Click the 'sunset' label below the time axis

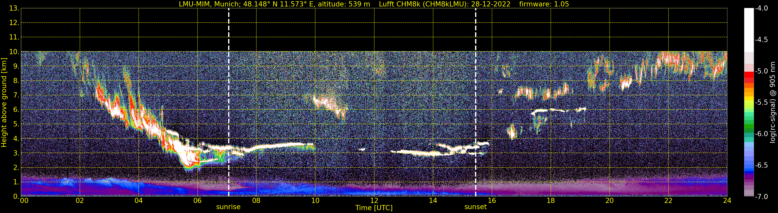point(475,207)
